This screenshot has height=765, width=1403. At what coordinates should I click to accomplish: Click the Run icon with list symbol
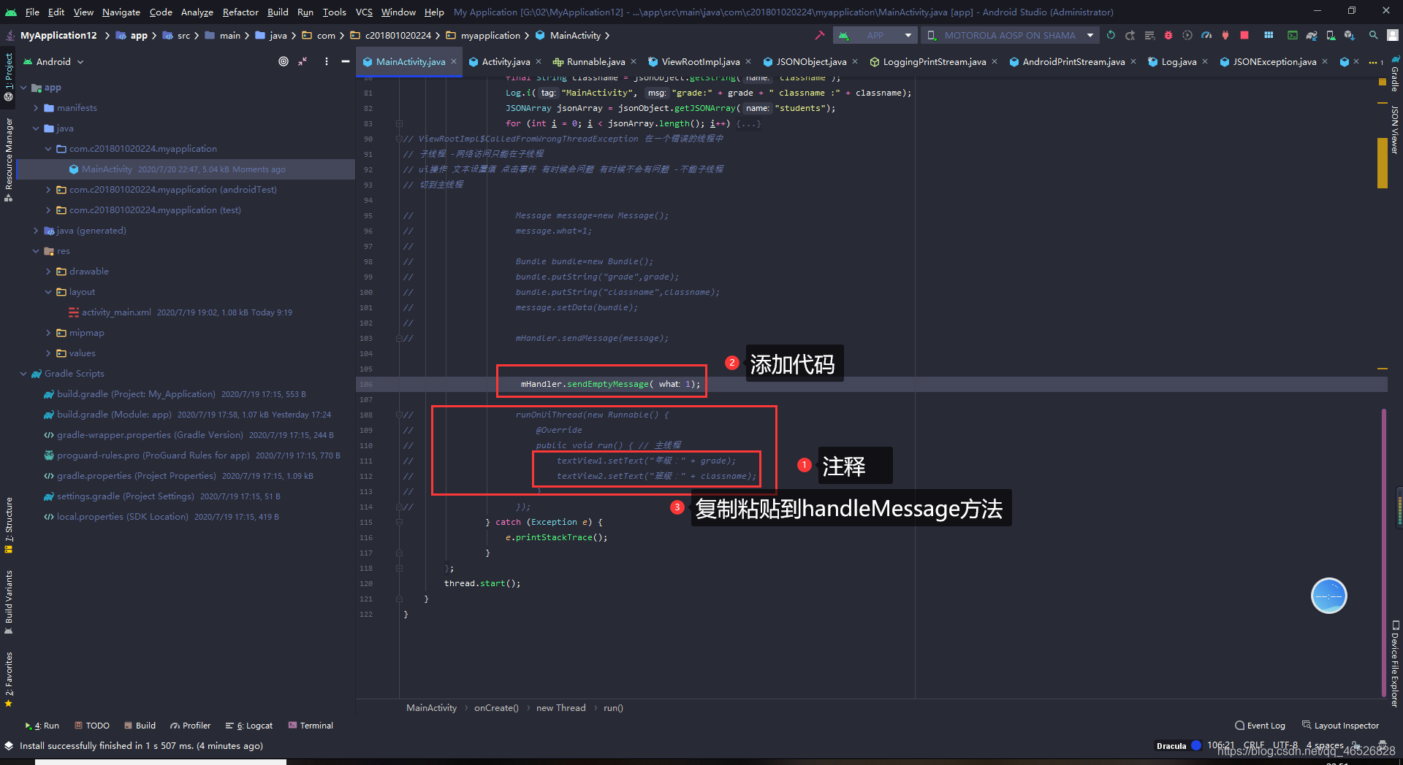pyautogui.click(x=1149, y=35)
